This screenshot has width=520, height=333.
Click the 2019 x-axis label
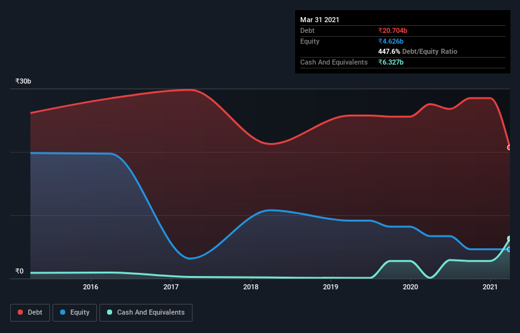[331, 287]
